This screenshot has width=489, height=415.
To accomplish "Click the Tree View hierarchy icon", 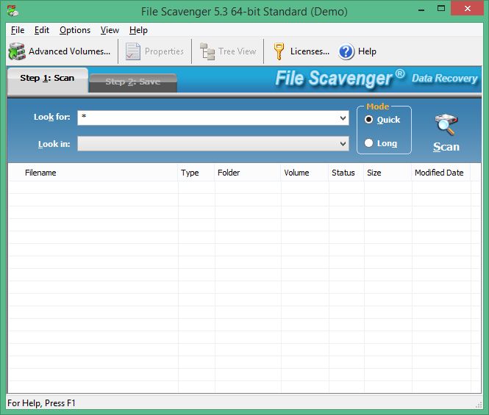I will pyautogui.click(x=207, y=51).
